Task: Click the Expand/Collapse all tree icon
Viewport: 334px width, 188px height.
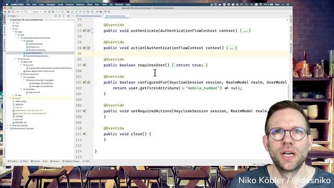Action: pos(59,16)
